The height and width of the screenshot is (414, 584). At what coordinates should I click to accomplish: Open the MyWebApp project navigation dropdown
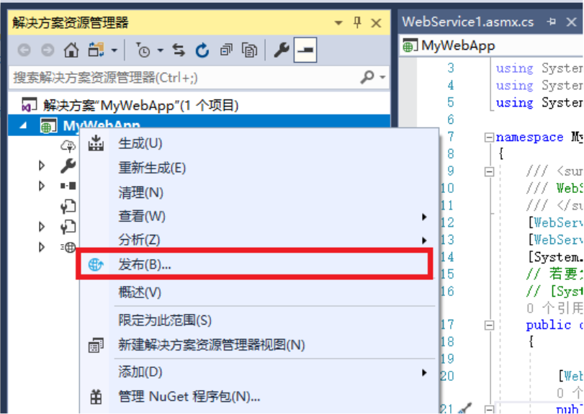coord(493,46)
